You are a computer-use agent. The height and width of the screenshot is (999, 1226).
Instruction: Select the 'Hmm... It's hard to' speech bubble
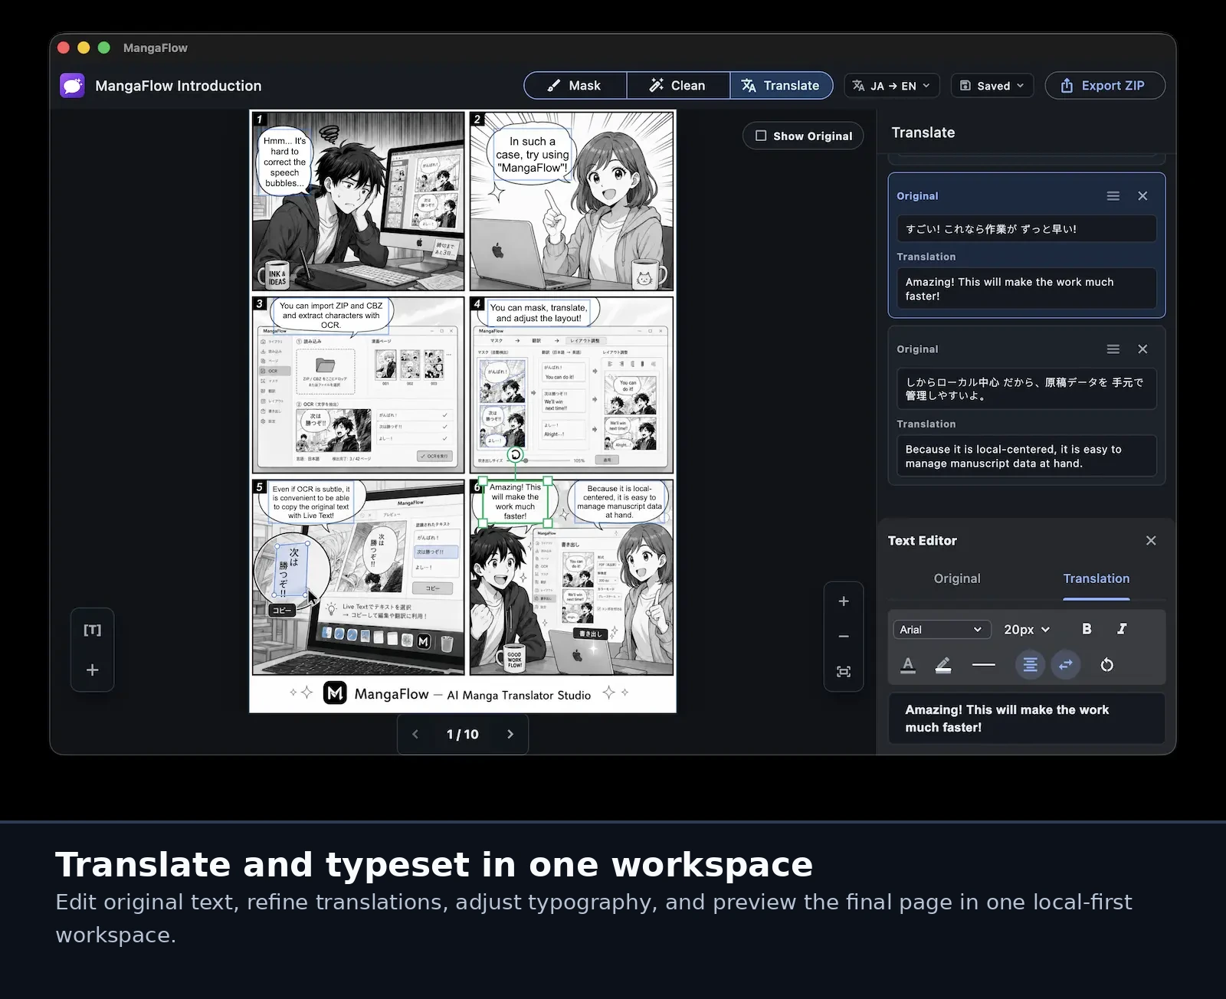284,162
